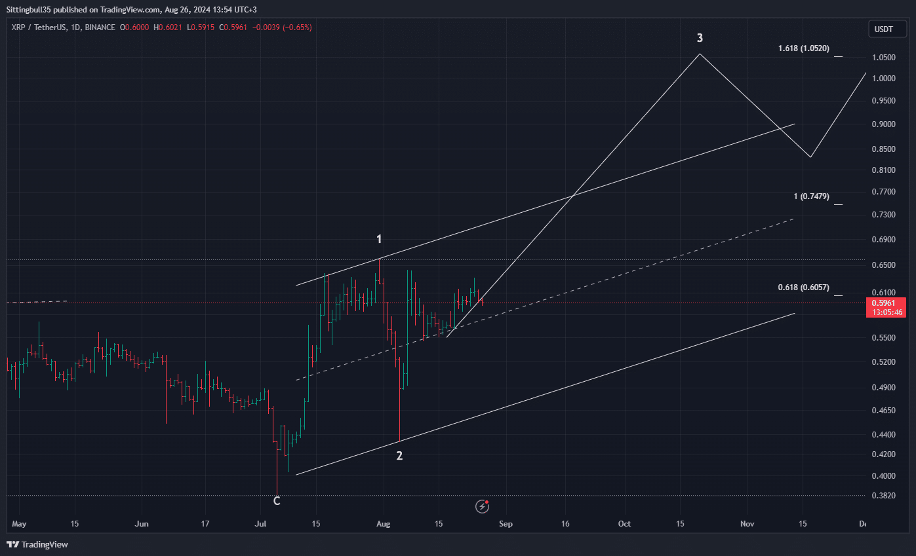916x556 pixels.
Task: Click the lightning bolt event icon
Action: 483,506
